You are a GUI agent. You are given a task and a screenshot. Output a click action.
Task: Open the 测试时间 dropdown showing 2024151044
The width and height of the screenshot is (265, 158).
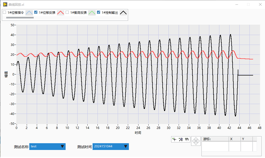(111, 147)
